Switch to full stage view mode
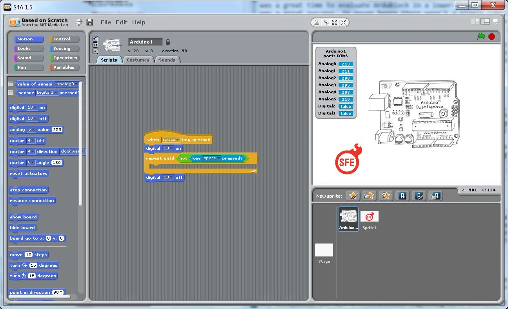Viewport: 508px width, 309px height. click(x=485, y=22)
